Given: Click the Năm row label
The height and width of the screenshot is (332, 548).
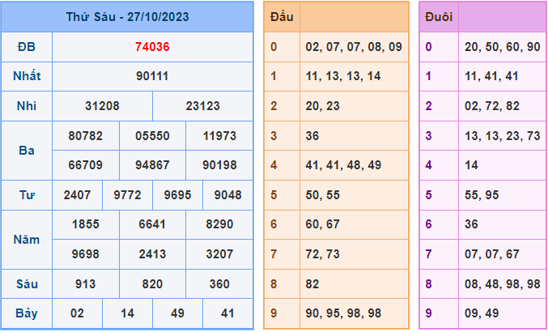Looking at the screenshot, I should pyautogui.click(x=27, y=240).
